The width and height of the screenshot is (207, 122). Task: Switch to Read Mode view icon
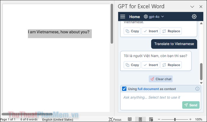[x=130, y=119]
